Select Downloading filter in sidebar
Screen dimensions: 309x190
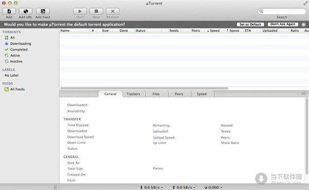pos(21,44)
